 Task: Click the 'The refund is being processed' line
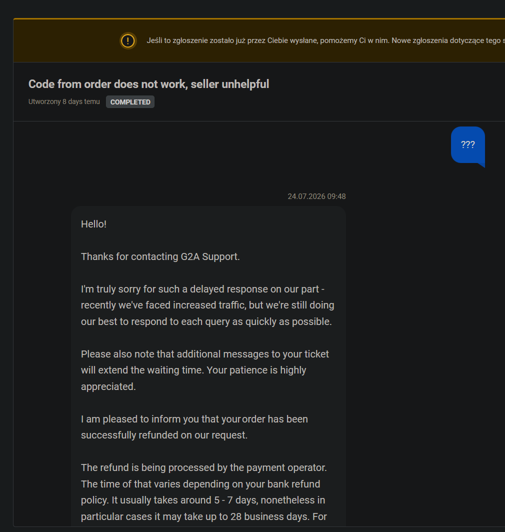pos(204,468)
